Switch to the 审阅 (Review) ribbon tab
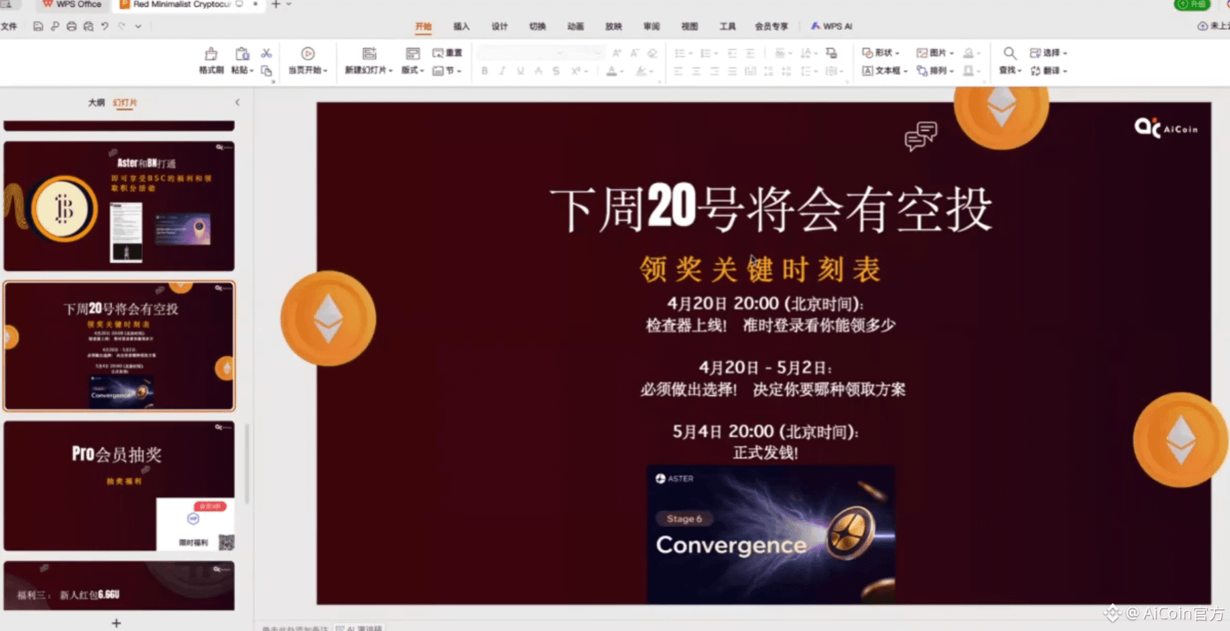The width and height of the screenshot is (1230, 631). pyautogui.click(x=651, y=26)
